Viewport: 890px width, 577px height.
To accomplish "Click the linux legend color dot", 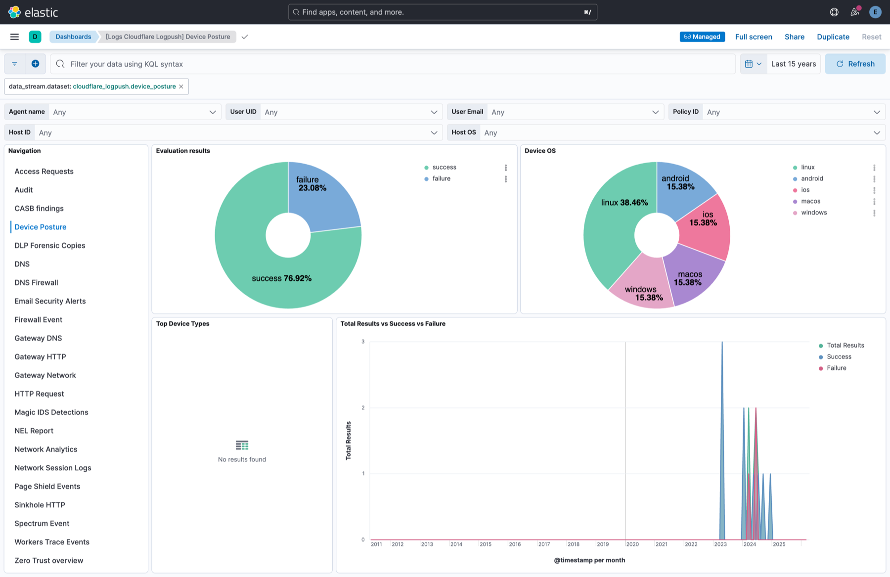I will 795,168.
